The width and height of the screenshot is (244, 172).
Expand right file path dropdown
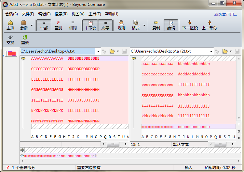tap(211, 51)
